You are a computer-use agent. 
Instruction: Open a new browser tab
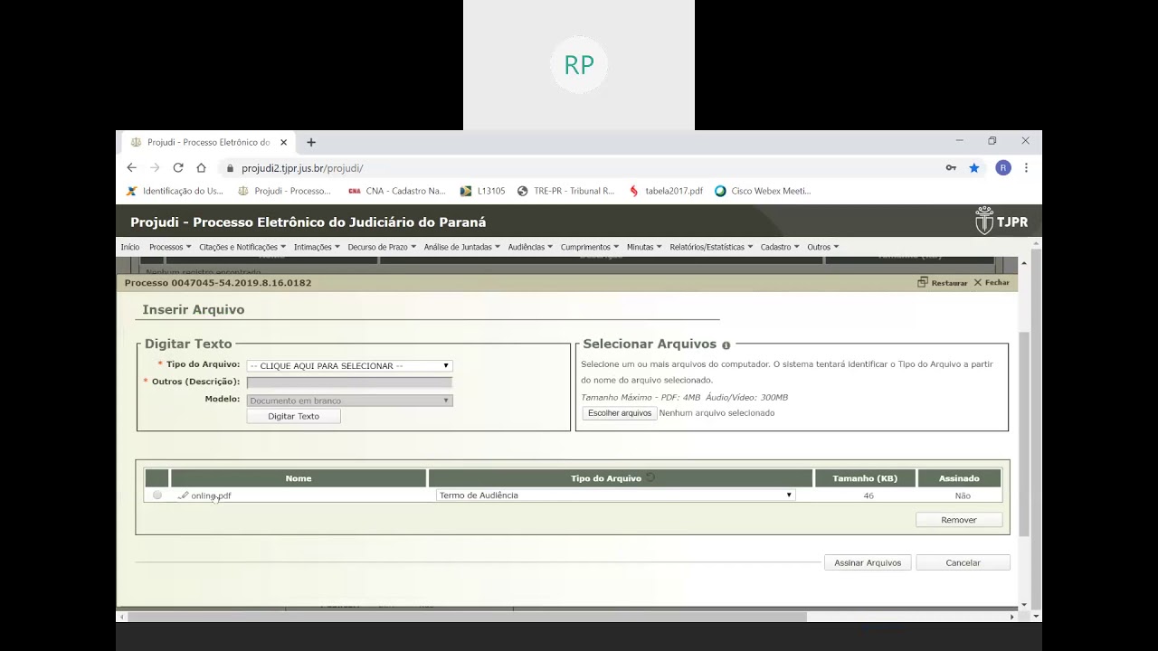[x=311, y=142]
